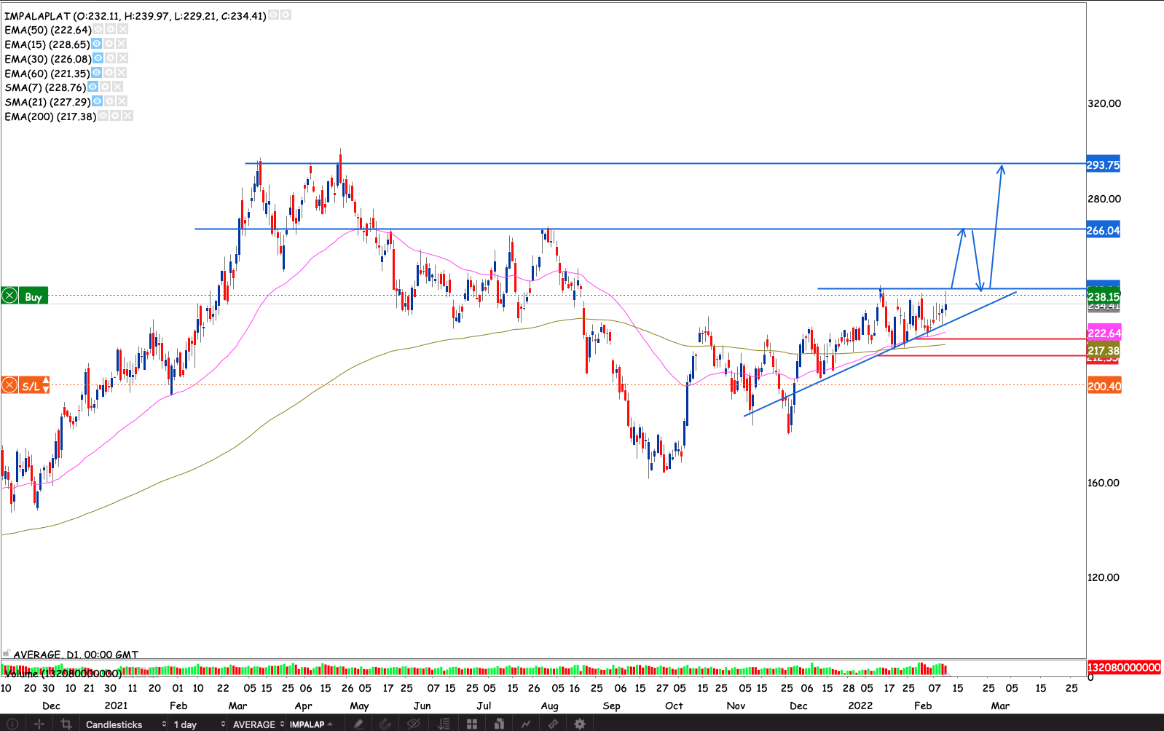Expand the AVERAGE price type dropdown

[x=258, y=724]
